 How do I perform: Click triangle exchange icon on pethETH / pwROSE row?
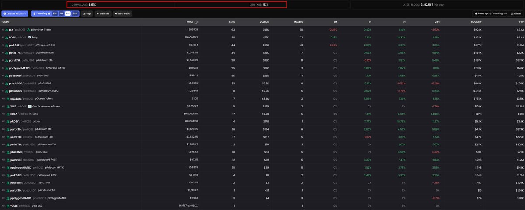tap(7, 137)
